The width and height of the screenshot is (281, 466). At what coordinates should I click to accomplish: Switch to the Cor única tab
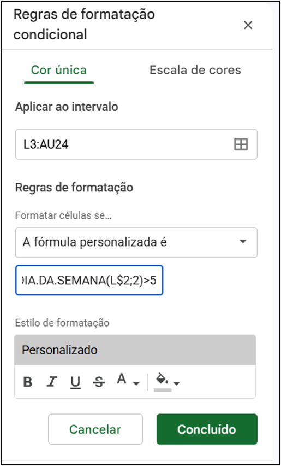click(59, 70)
